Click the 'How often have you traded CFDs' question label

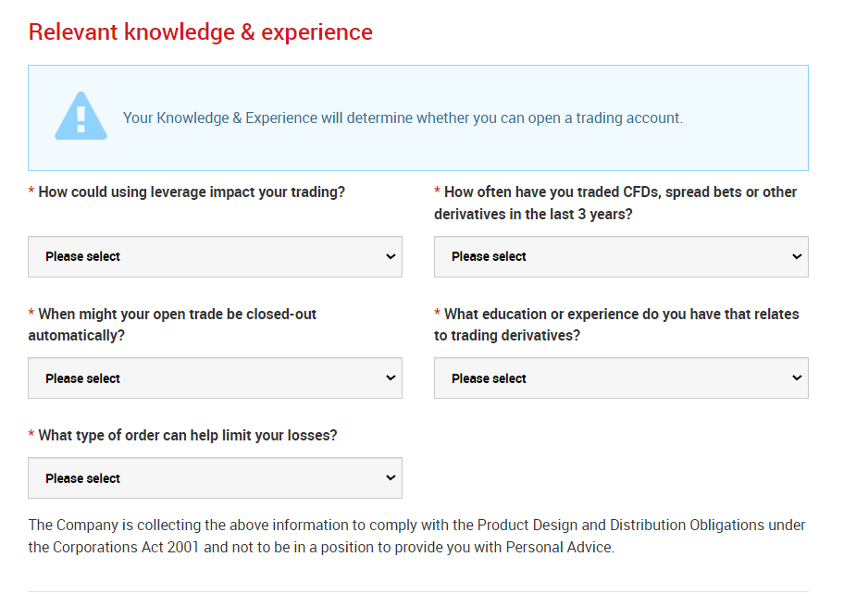point(615,203)
